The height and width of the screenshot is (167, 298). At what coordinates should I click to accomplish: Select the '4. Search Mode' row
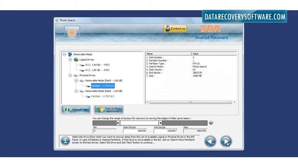tap(191, 67)
